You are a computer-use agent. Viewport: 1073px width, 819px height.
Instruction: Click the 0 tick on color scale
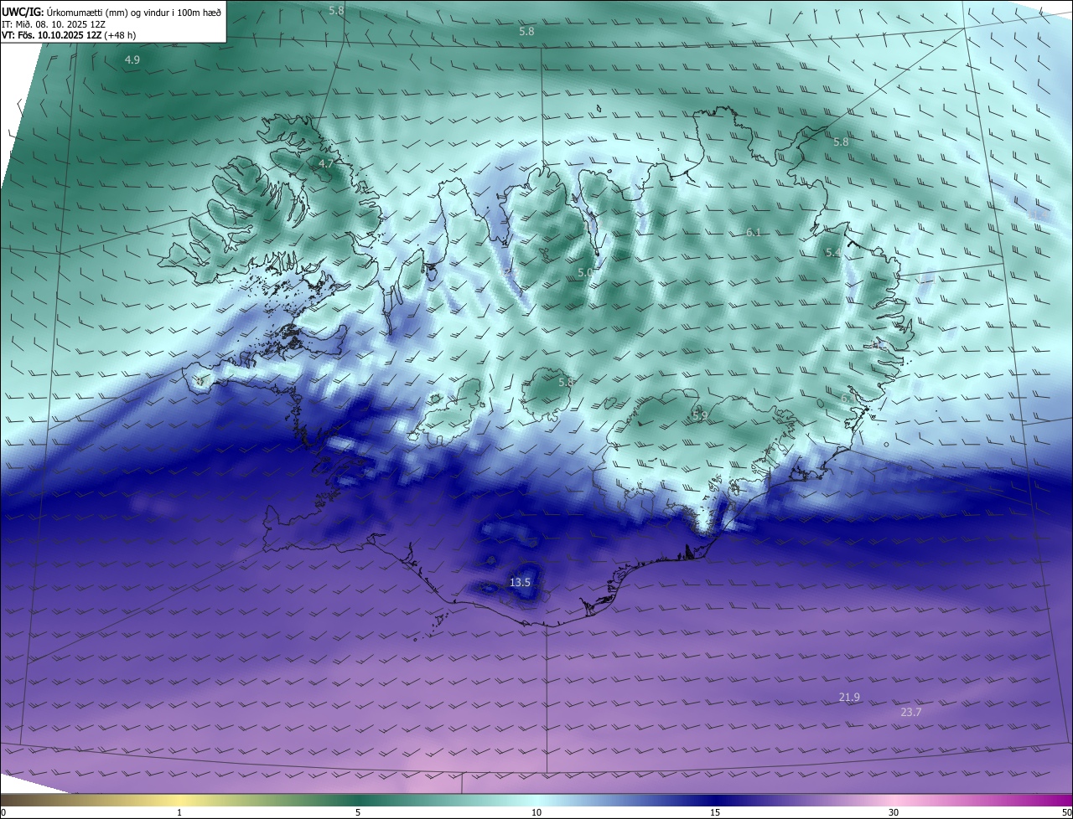coord(3,812)
